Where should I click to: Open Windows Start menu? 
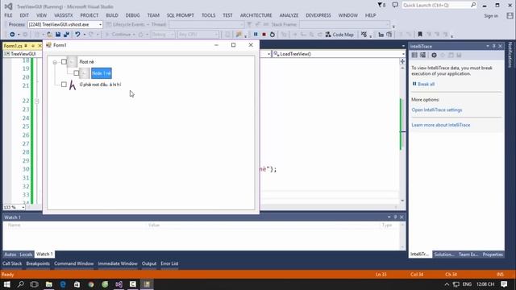coord(7,284)
